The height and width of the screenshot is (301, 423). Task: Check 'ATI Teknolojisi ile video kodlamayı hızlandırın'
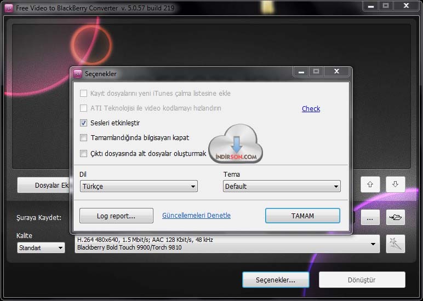coord(84,108)
